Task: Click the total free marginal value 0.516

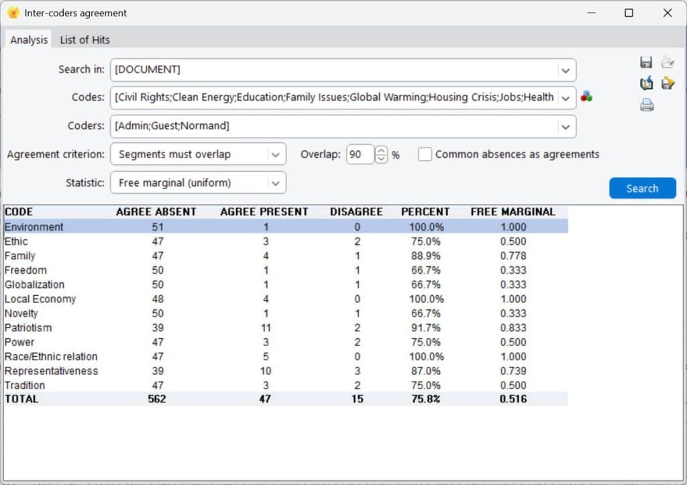Action: point(513,399)
